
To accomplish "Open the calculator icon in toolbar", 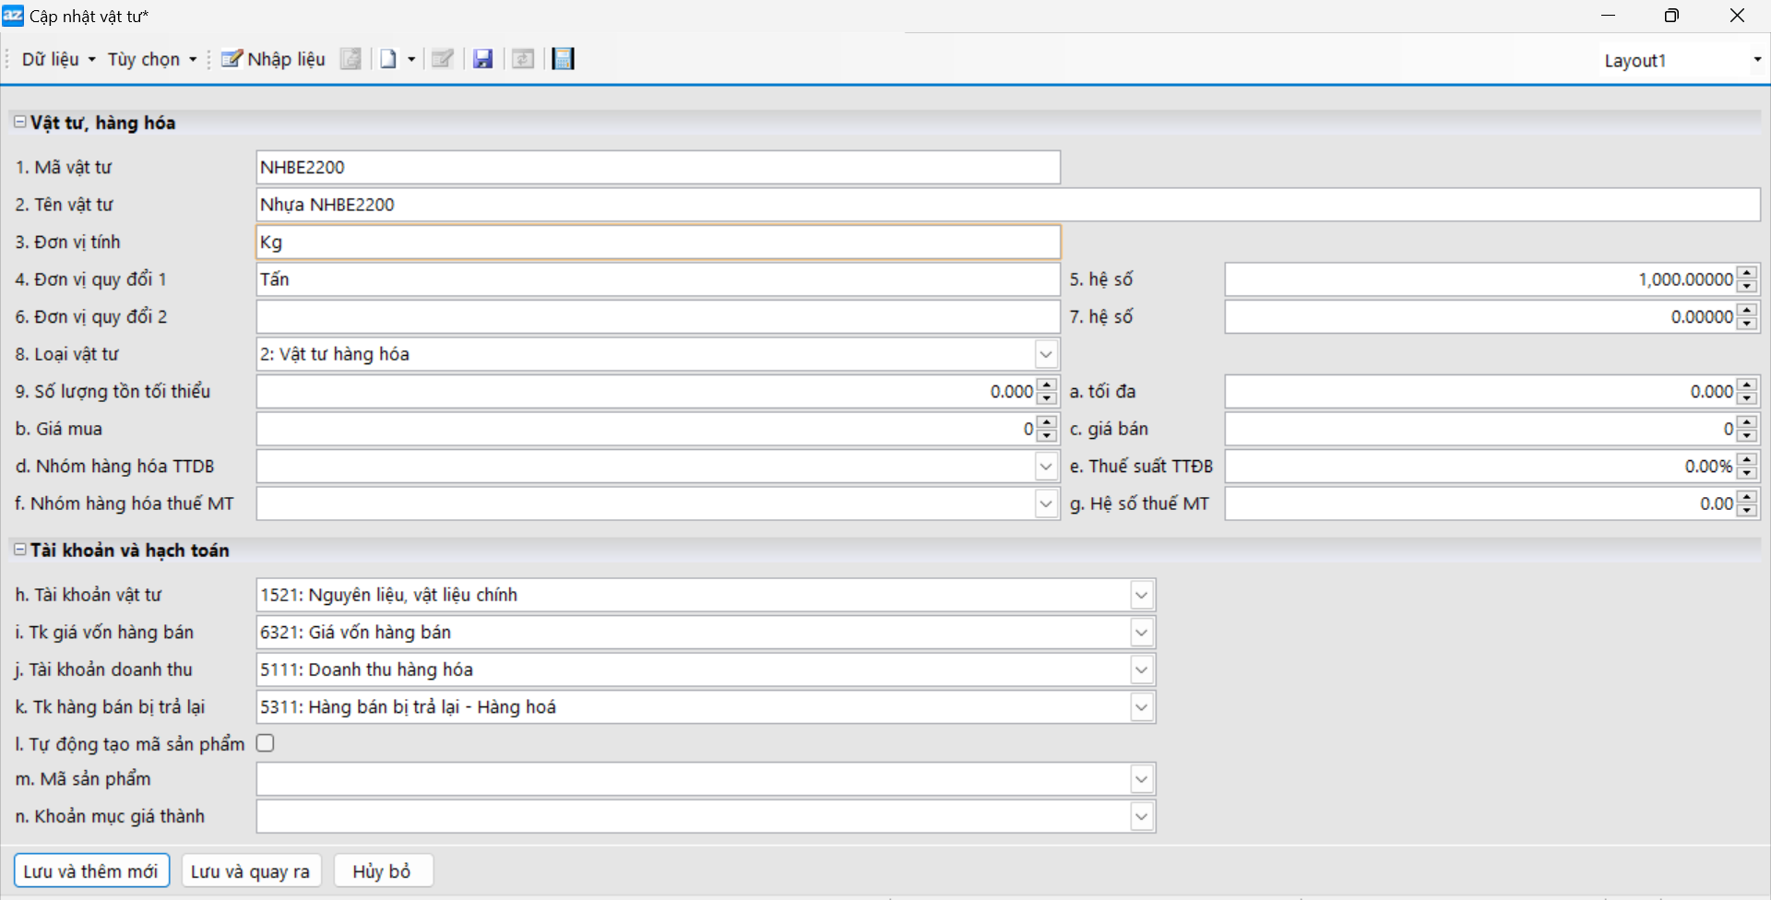I will (563, 59).
